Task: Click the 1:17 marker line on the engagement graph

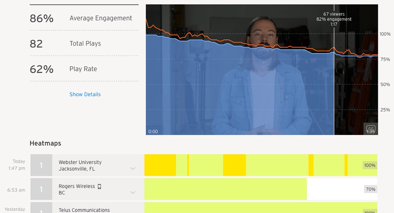Action: [334, 79]
